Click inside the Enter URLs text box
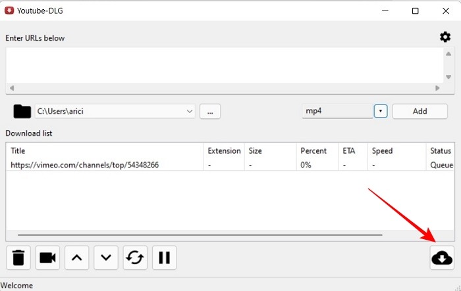The height and width of the screenshot is (291, 461). point(221,64)
